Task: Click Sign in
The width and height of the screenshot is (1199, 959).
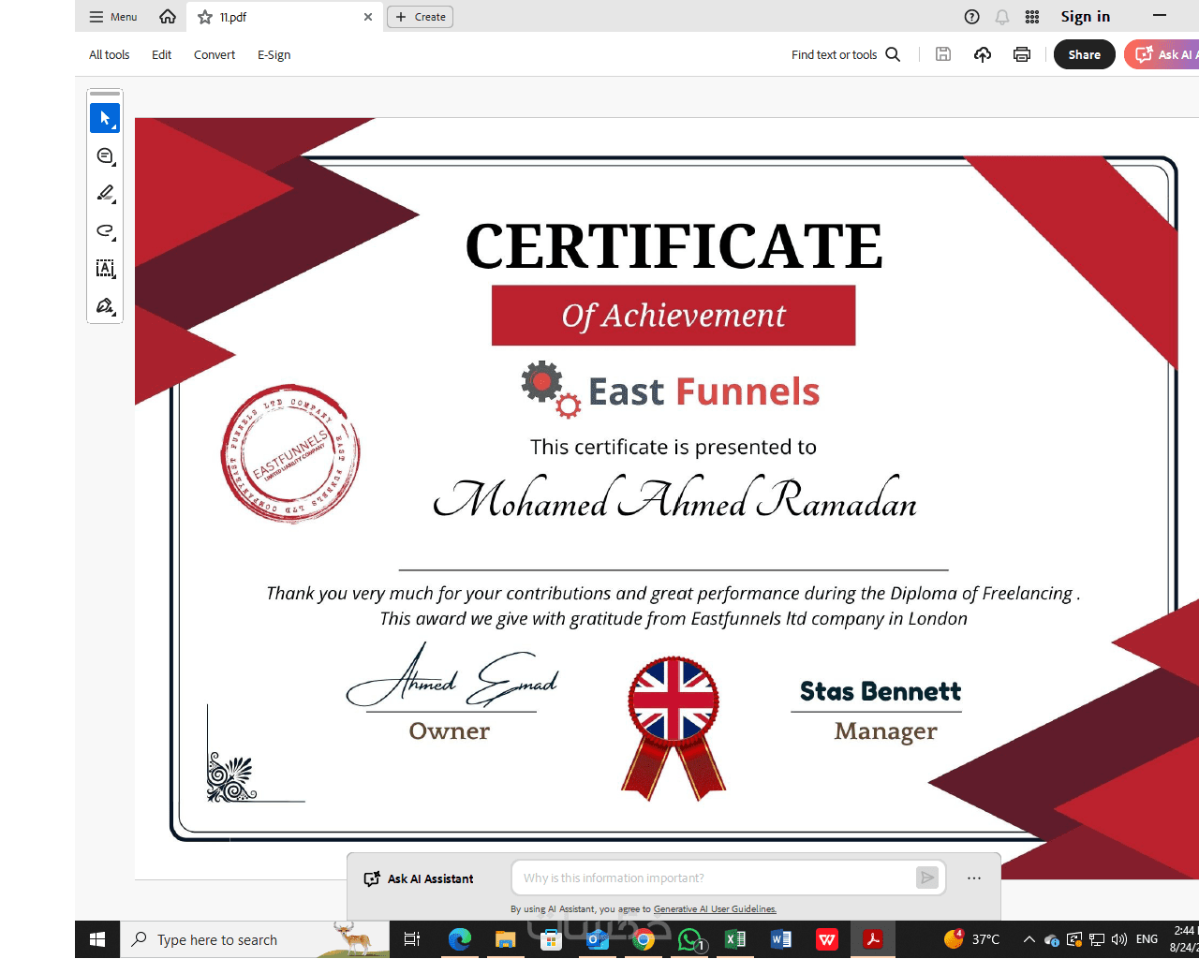Action: coord(1085,17)
